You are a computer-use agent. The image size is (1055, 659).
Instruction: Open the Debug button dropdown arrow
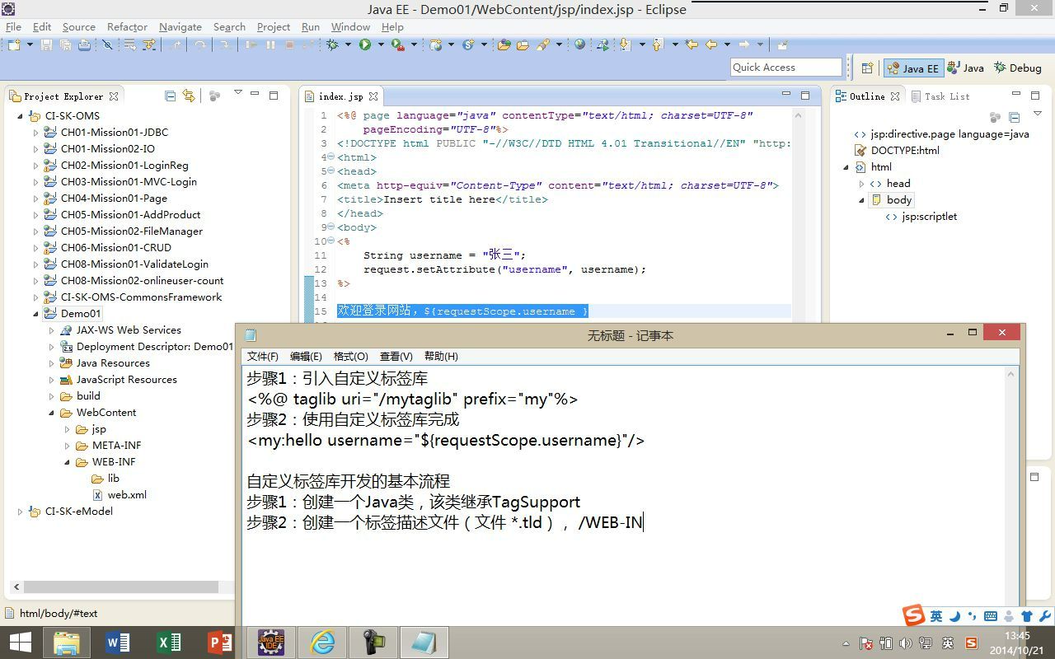click(347, 44)
